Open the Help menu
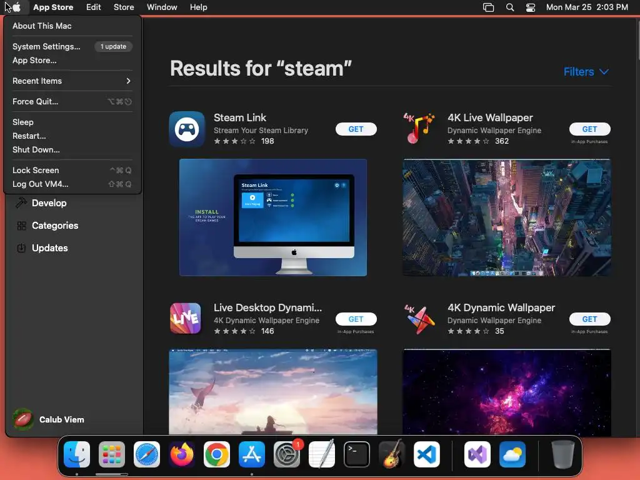The width and height of the screenshot is (640, 480). tap(198, 7)
